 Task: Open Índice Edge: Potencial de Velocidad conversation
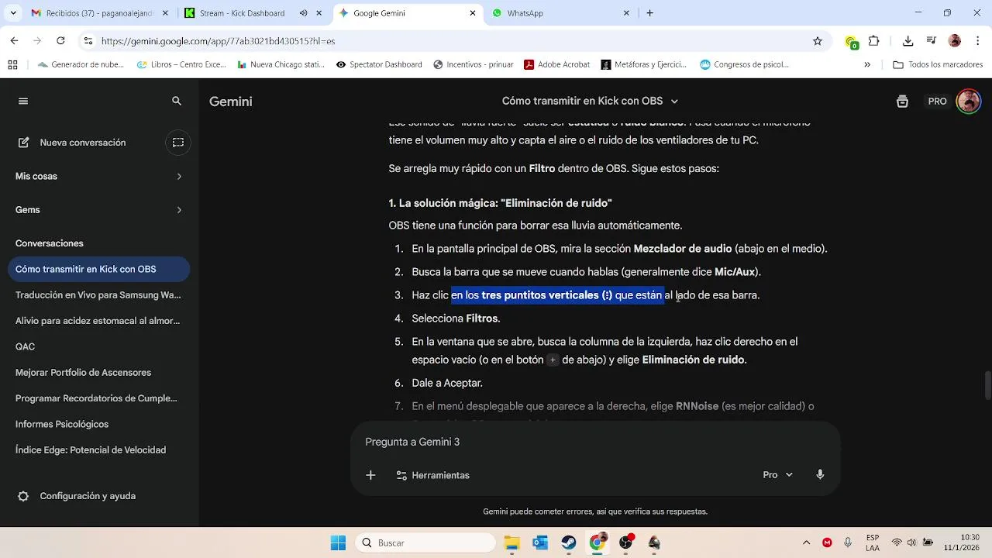tap(98, 450)
